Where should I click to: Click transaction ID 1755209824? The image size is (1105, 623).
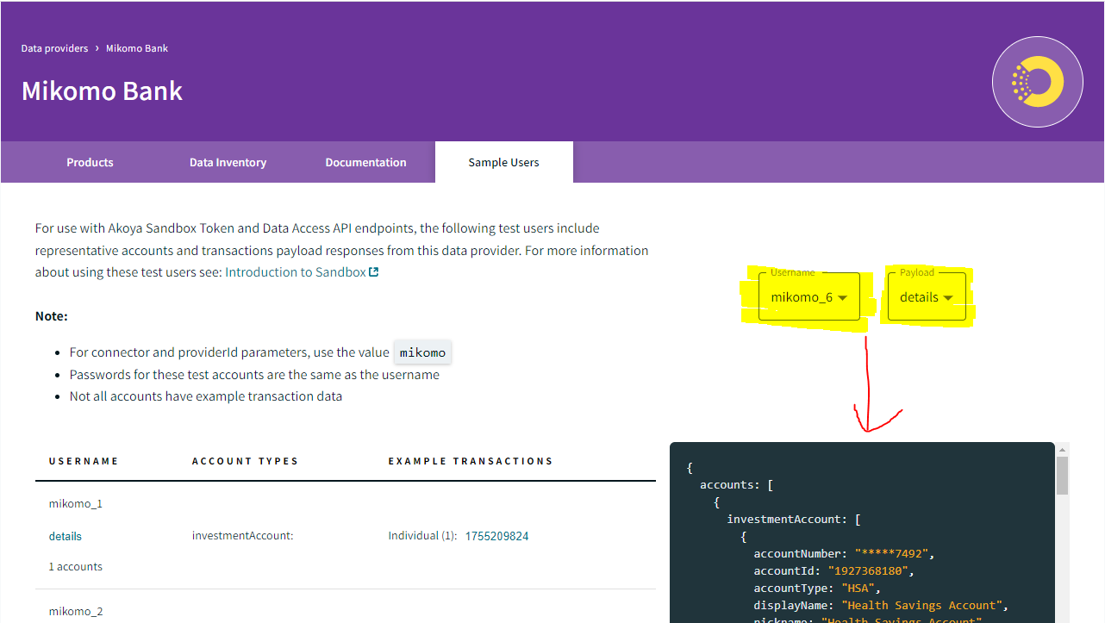496,536
